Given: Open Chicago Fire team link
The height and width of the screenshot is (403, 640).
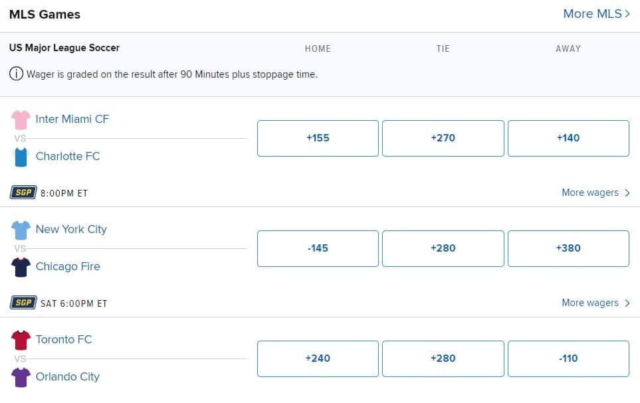Looking at the screenshot, I should [68, 266].
